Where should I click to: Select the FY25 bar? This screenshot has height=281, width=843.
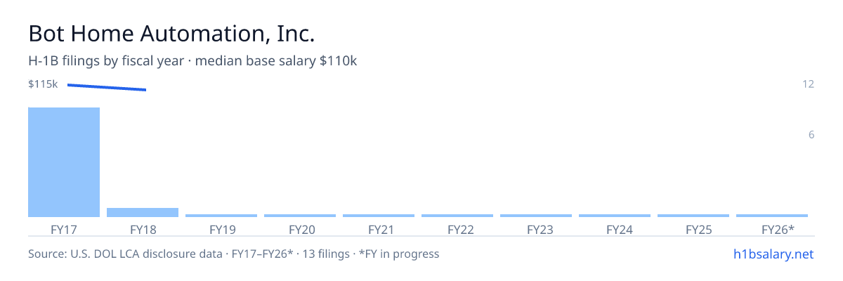pos(693,216)
